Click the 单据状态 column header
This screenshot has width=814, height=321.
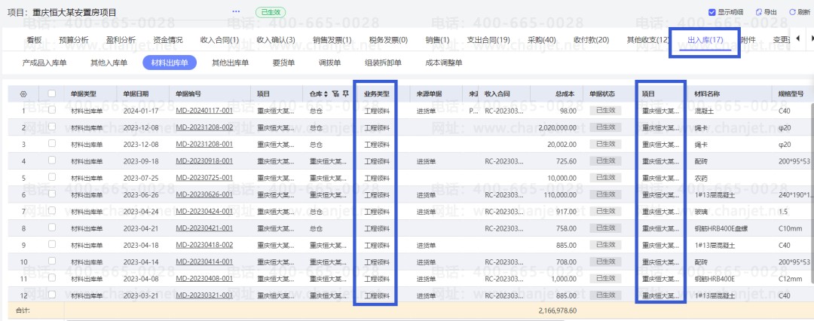coord(602,94)
